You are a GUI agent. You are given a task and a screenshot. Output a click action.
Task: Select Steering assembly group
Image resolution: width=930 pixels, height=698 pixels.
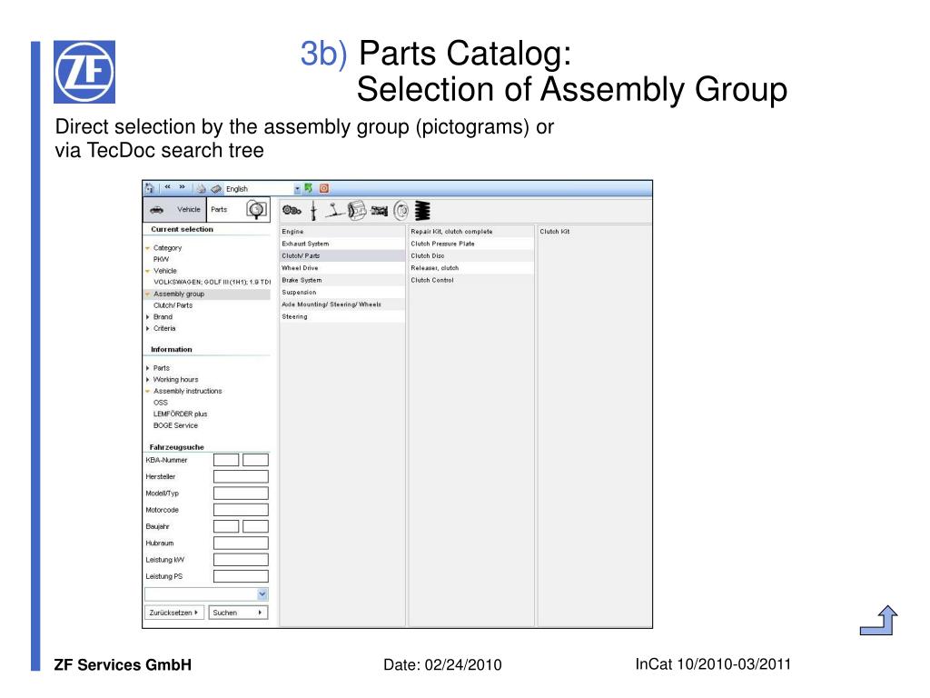click(342, 317)
